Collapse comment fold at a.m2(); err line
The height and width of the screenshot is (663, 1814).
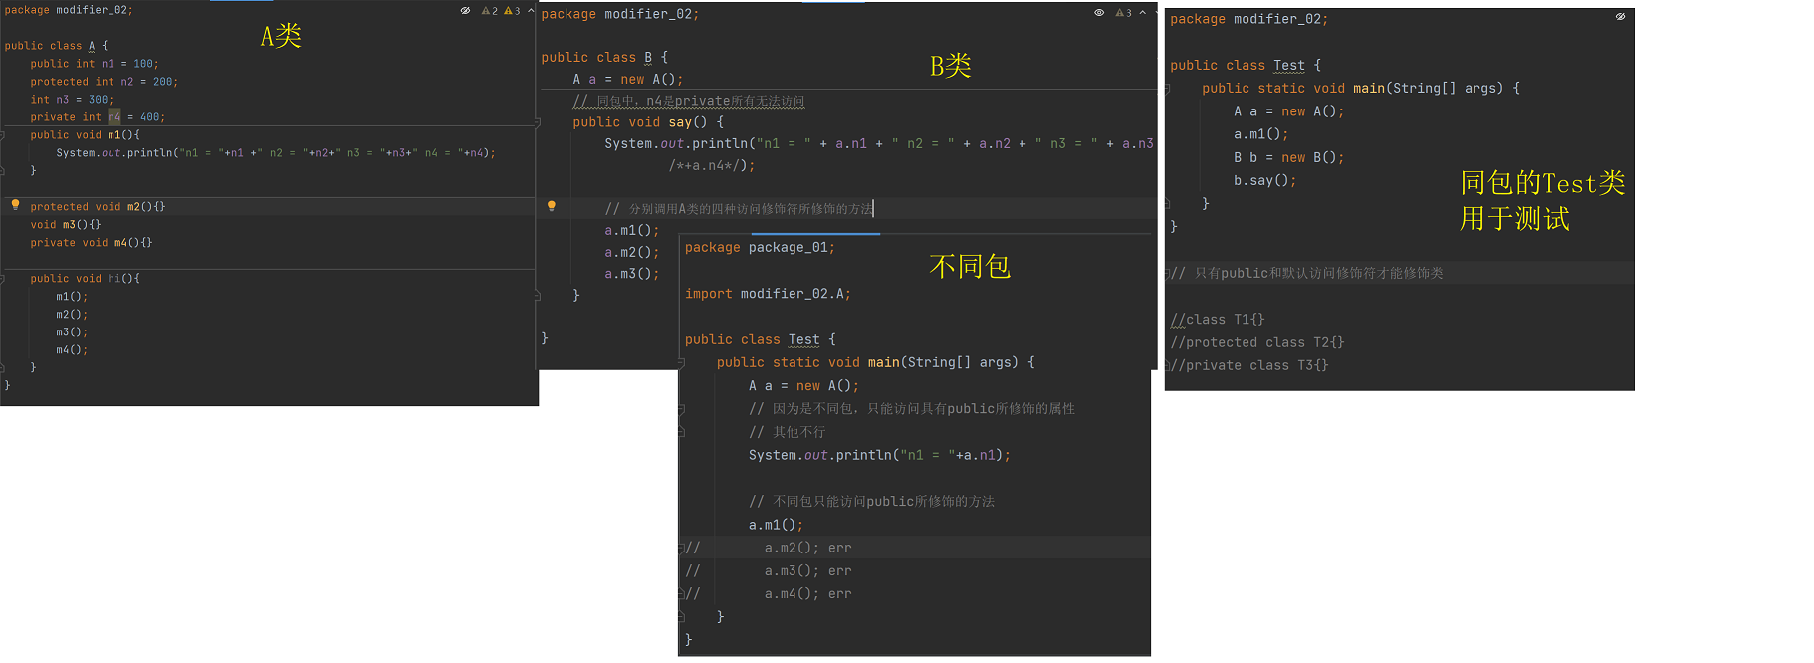pos(682,548)
